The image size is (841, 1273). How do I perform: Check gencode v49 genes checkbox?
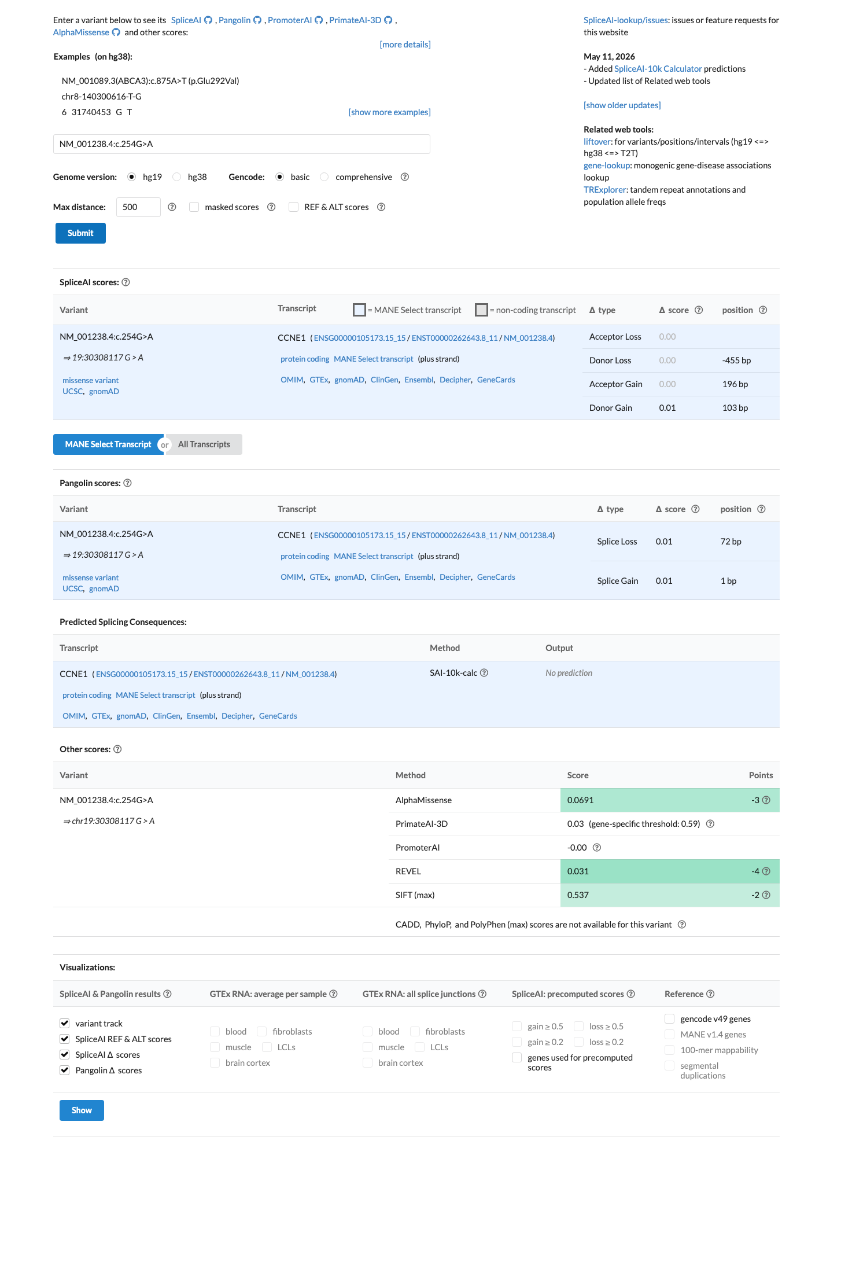(x=670, y=1019)
